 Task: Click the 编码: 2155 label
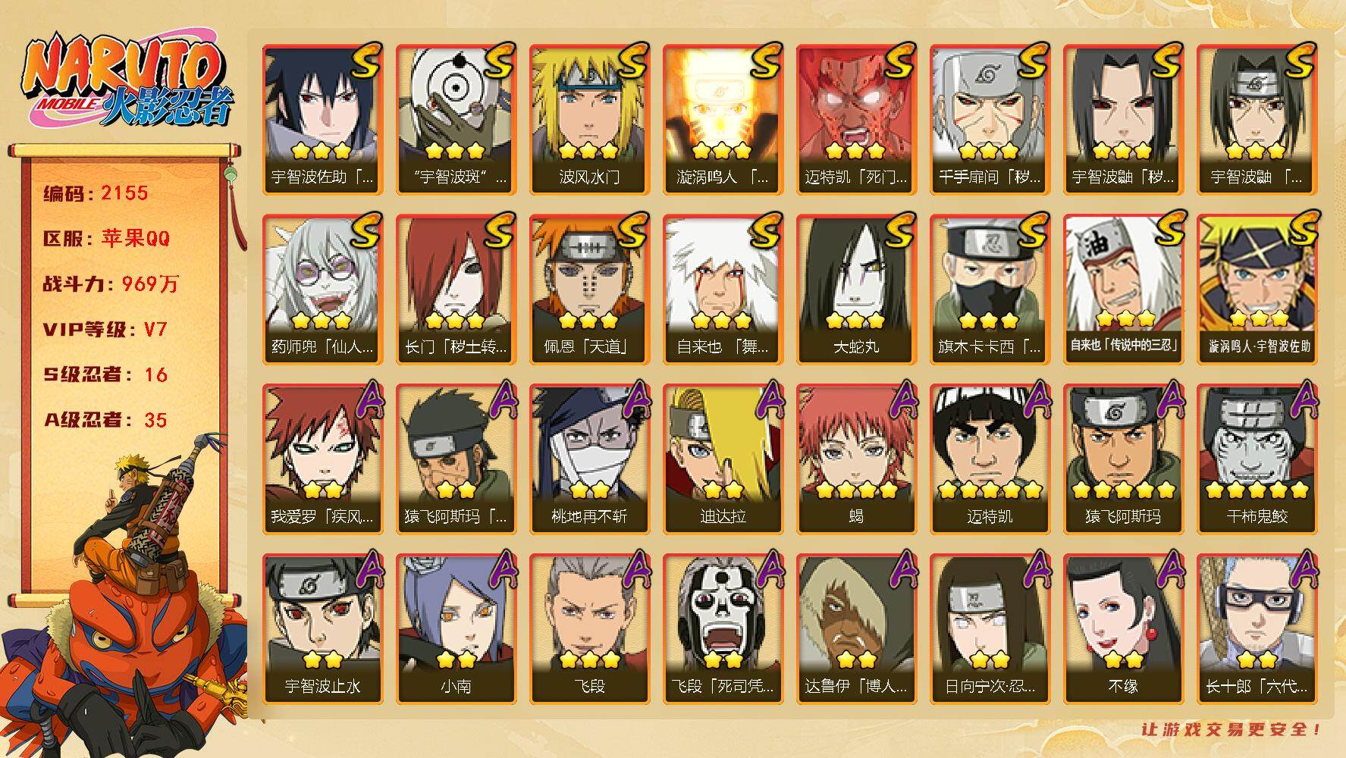[96, 193]
